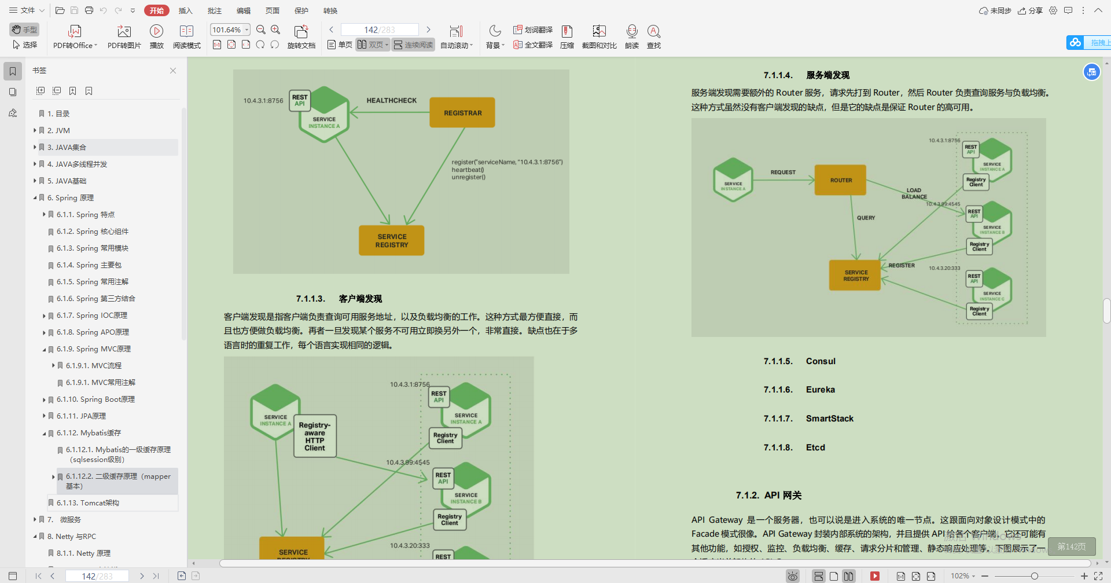This screenshot has height=583, width=1111.
Task: Click the expand all bookmarks icon
Action: tap(41, 91)
